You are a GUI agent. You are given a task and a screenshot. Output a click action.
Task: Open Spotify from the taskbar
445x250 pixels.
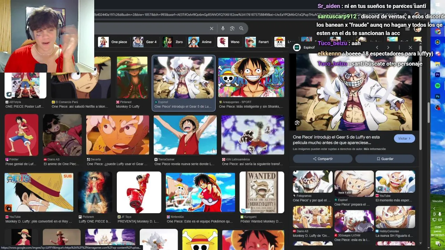click(438, 85)
